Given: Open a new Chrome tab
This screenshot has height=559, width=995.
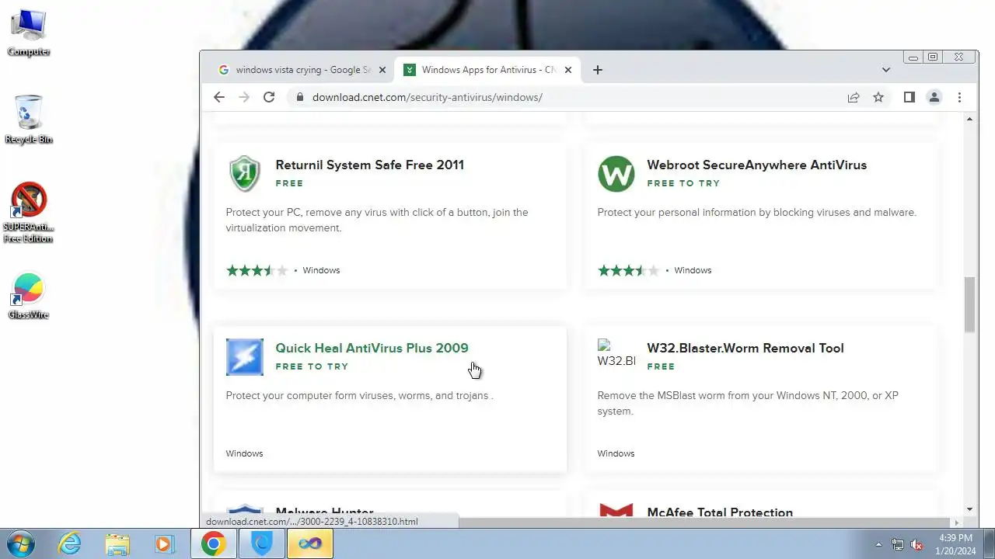Looking at the screenshot, I should [597, 70].
